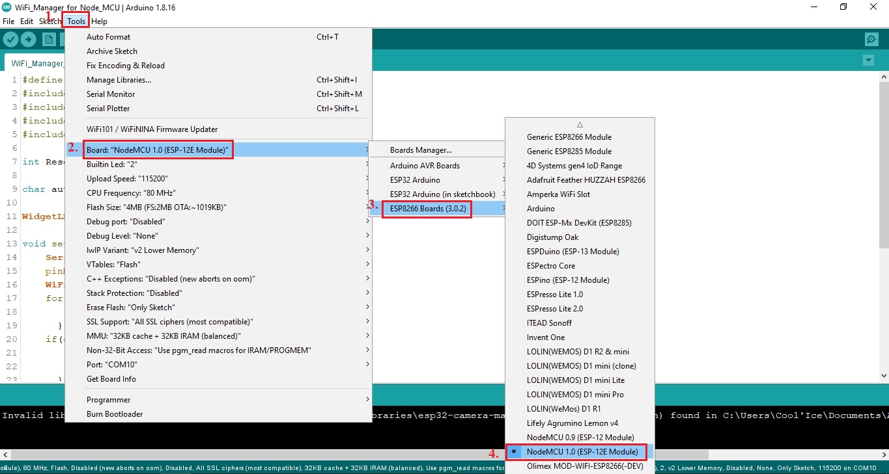Open the tab options dropdown arrow
Image resolution: width=889 pixels, height=474 pixels.
pos(868,60)
